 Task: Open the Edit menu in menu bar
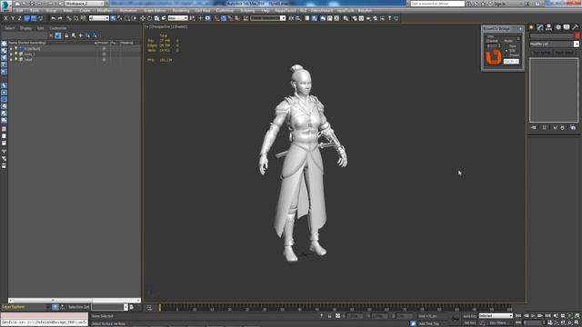19,11
